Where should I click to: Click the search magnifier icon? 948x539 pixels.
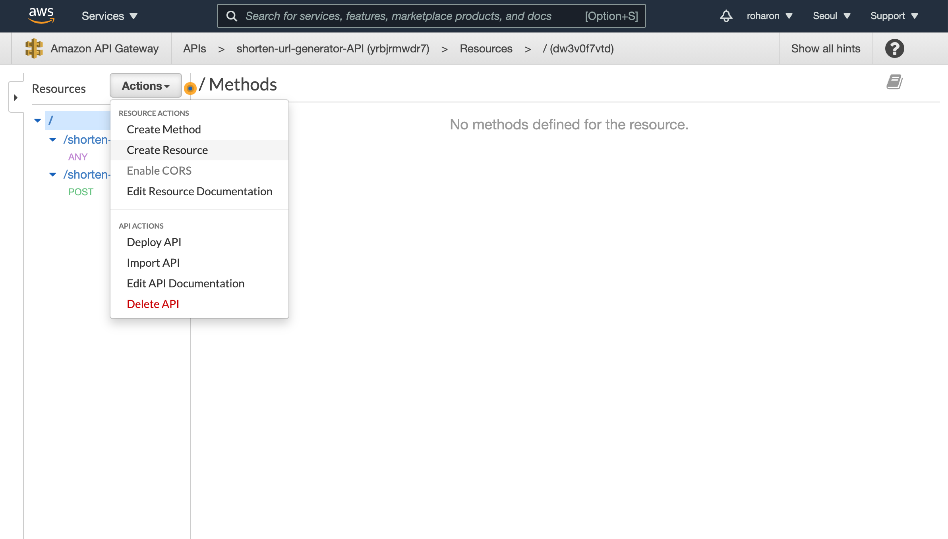[x=232, y=16]
